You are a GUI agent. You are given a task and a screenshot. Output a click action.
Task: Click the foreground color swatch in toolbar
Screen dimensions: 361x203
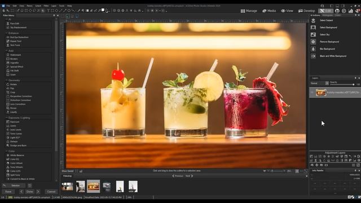(x=103, y=10)
